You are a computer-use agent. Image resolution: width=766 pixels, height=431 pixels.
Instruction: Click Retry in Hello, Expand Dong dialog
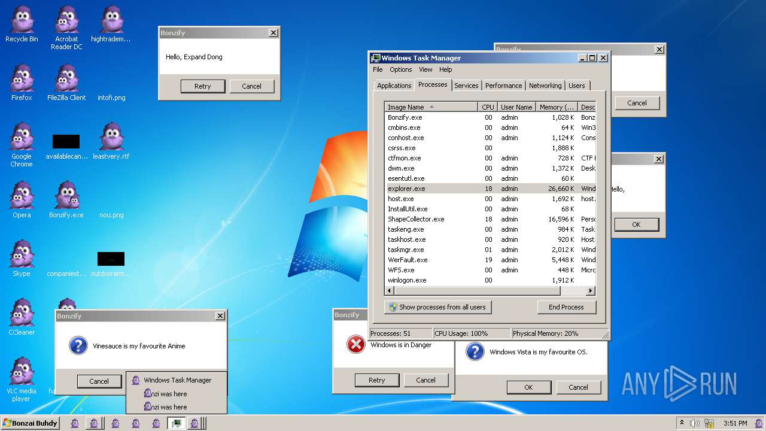tap(203, 86)
